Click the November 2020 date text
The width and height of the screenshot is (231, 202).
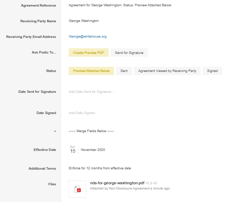(93, 150)
